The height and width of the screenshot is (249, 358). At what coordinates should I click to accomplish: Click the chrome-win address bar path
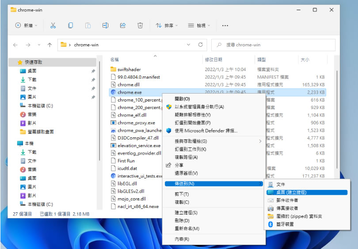pos(86,45)
